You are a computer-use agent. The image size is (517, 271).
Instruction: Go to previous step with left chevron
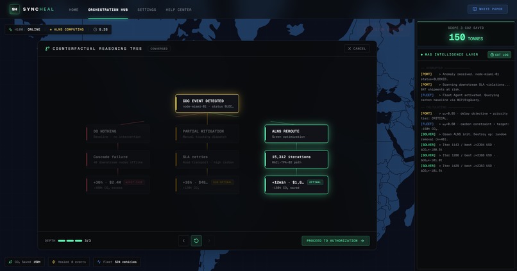[183, 241]
